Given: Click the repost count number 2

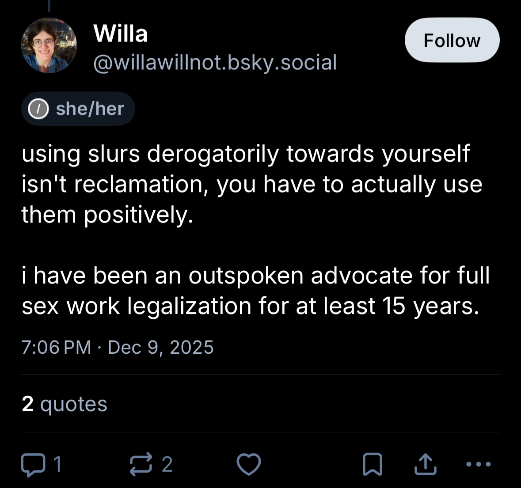Looking at the screenshot, I should click(x=167, y=465).
